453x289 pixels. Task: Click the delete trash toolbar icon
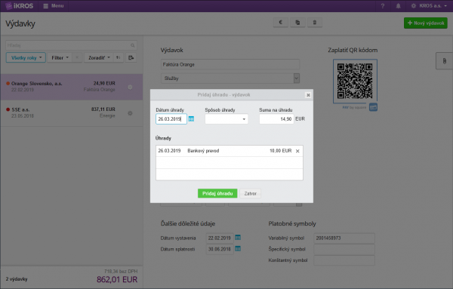pos(315,22)
